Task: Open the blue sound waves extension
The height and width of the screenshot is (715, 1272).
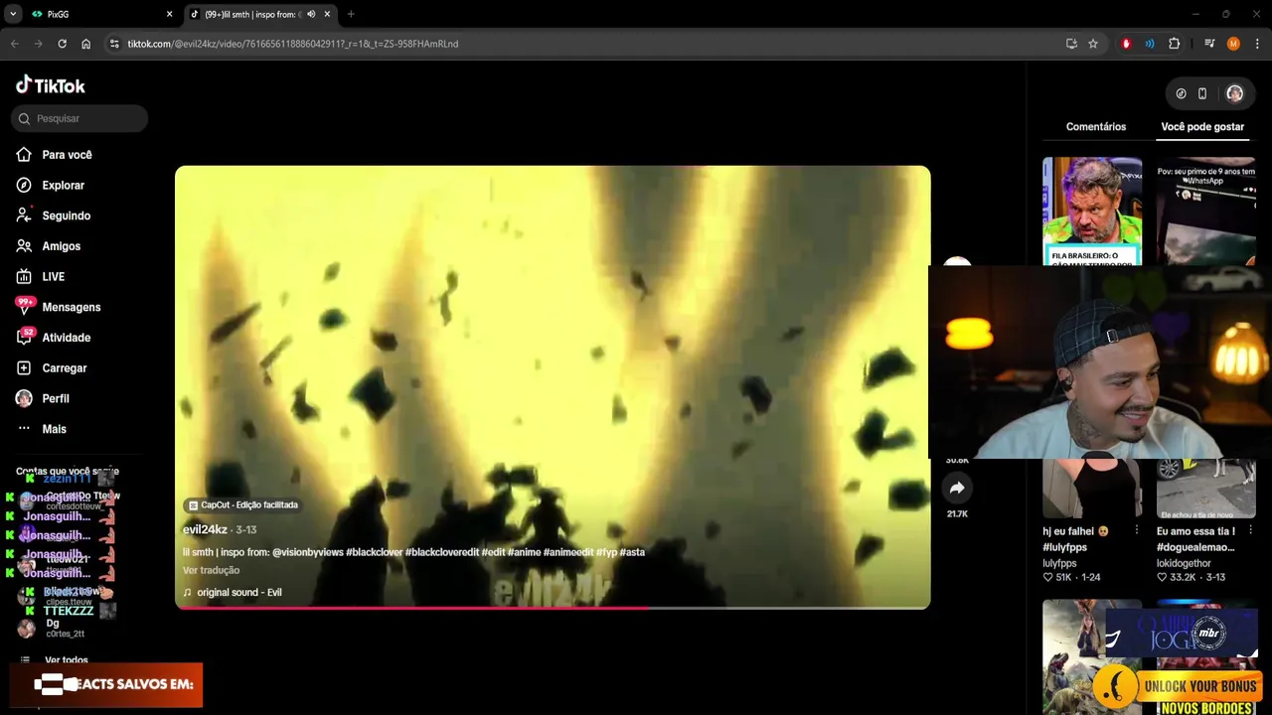Action: tap(1150, 44)
